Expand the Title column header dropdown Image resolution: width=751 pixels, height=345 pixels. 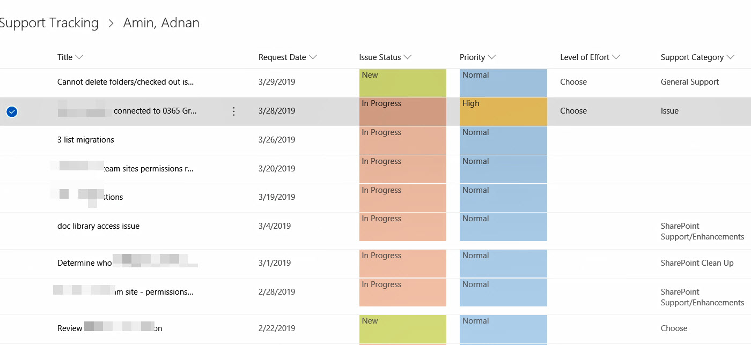78,57
